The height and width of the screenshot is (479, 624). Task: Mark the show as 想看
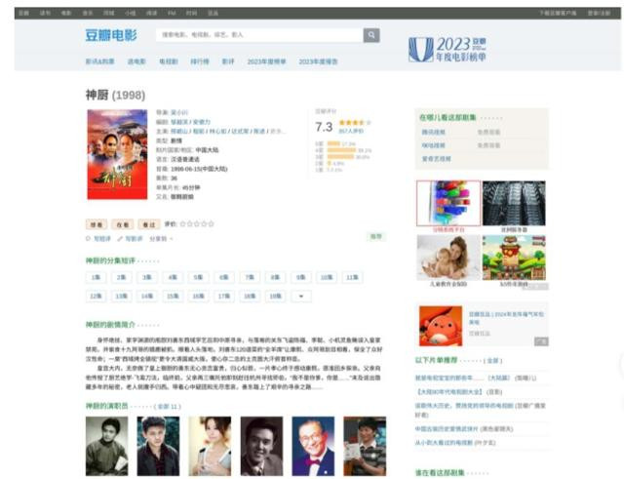(x=97, y=224)
